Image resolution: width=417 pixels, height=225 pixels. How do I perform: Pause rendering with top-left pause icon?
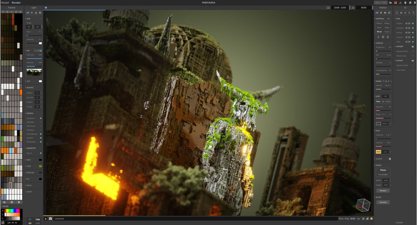46,7
